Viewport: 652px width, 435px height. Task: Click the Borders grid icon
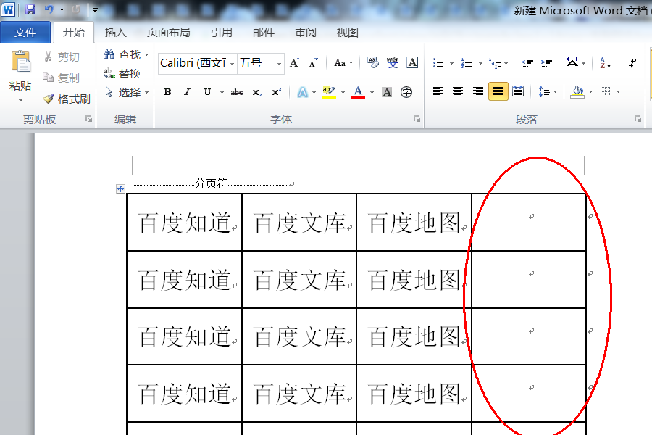point(605,91)
